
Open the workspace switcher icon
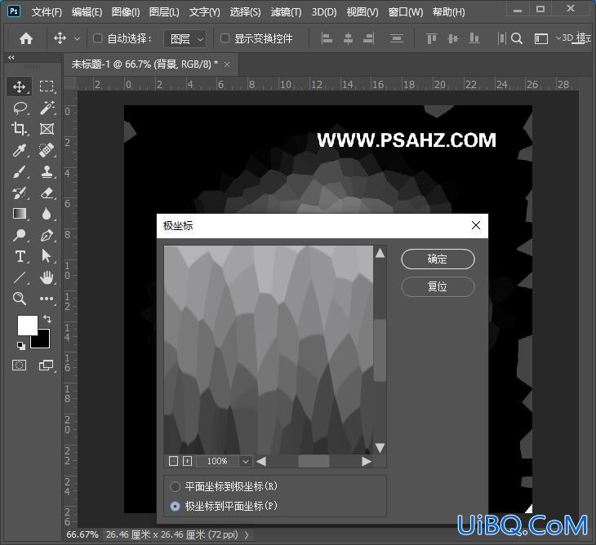coord(540,38)
